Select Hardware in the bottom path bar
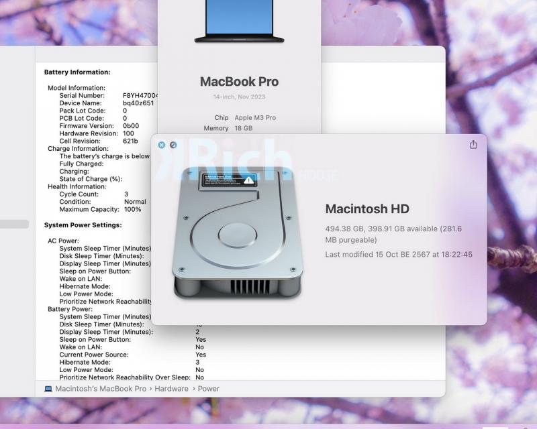The width and height of the screenshot is (537, 429). pos(173,389)
